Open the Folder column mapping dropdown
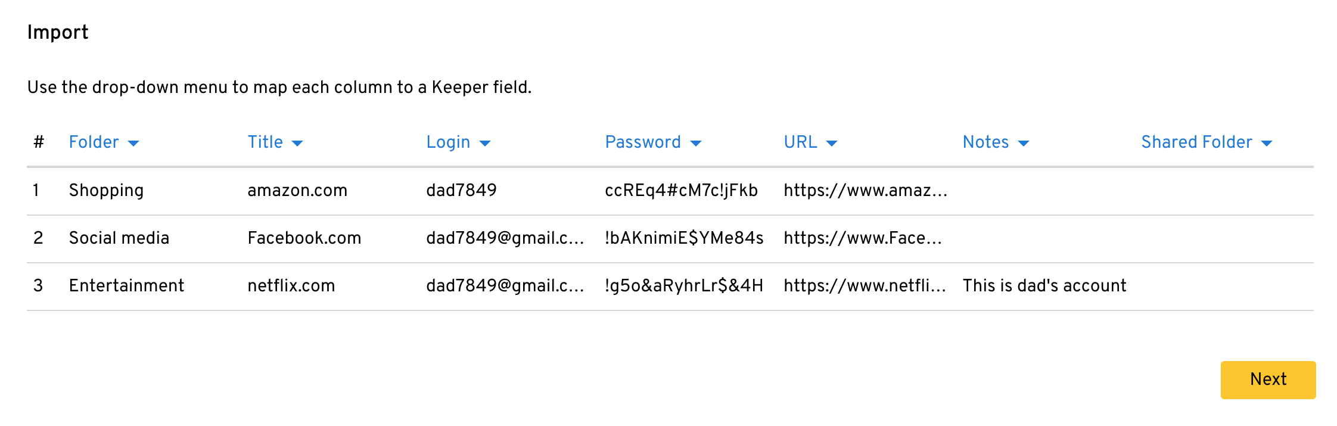This screenshot has width=1337, height=426. (104, 142)
